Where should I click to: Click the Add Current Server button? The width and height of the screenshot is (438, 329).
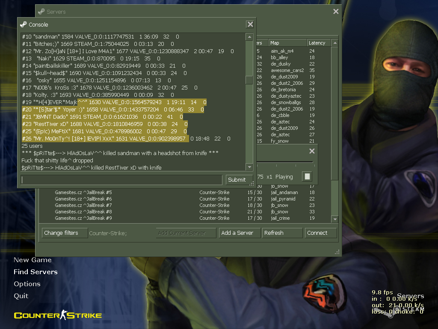186,233
